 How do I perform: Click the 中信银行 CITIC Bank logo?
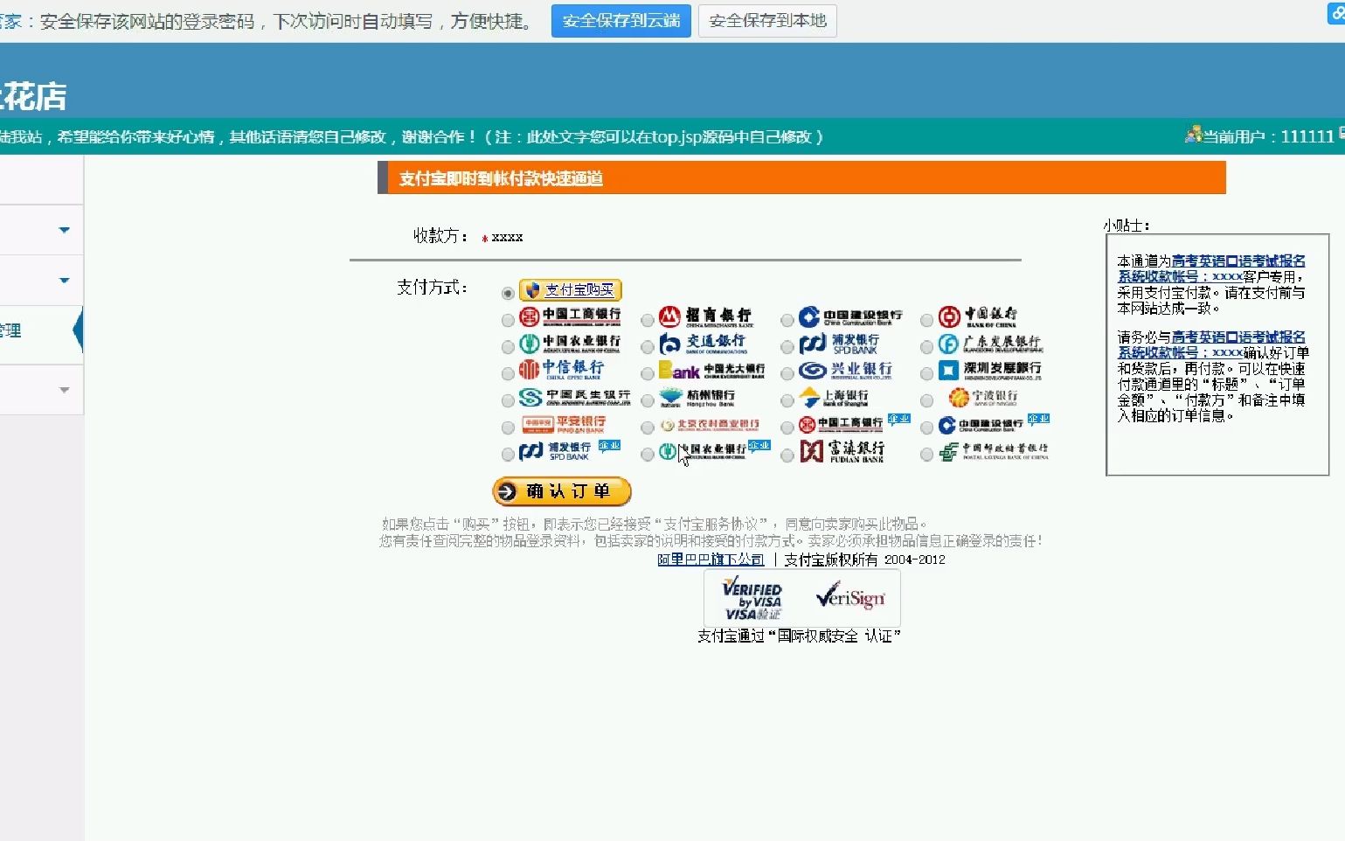pos(561,370)
